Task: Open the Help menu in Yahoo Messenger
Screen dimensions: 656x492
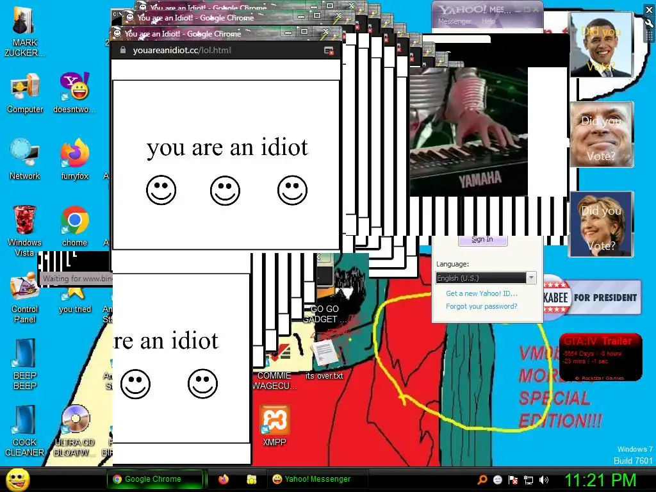Action: [x=488, y=21]
